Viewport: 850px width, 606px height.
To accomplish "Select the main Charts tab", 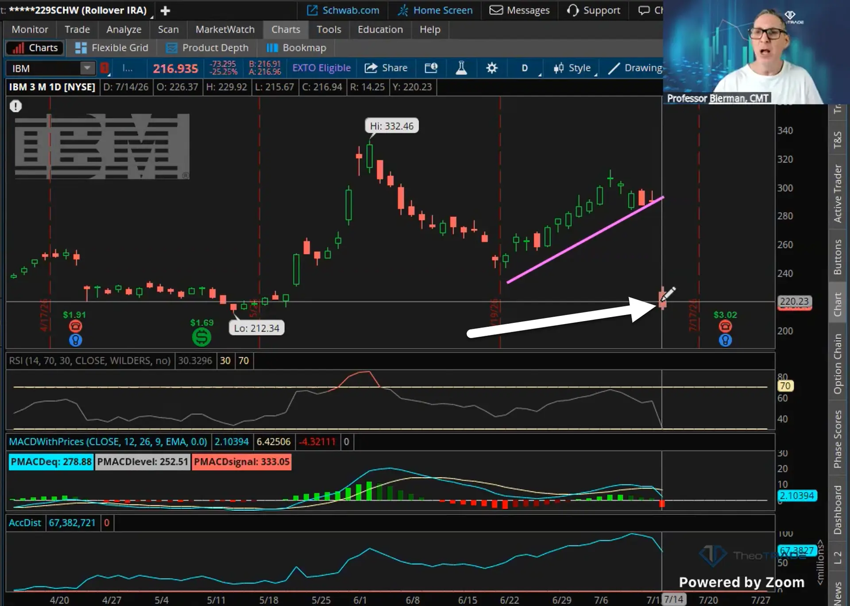I will coord(286,29).
